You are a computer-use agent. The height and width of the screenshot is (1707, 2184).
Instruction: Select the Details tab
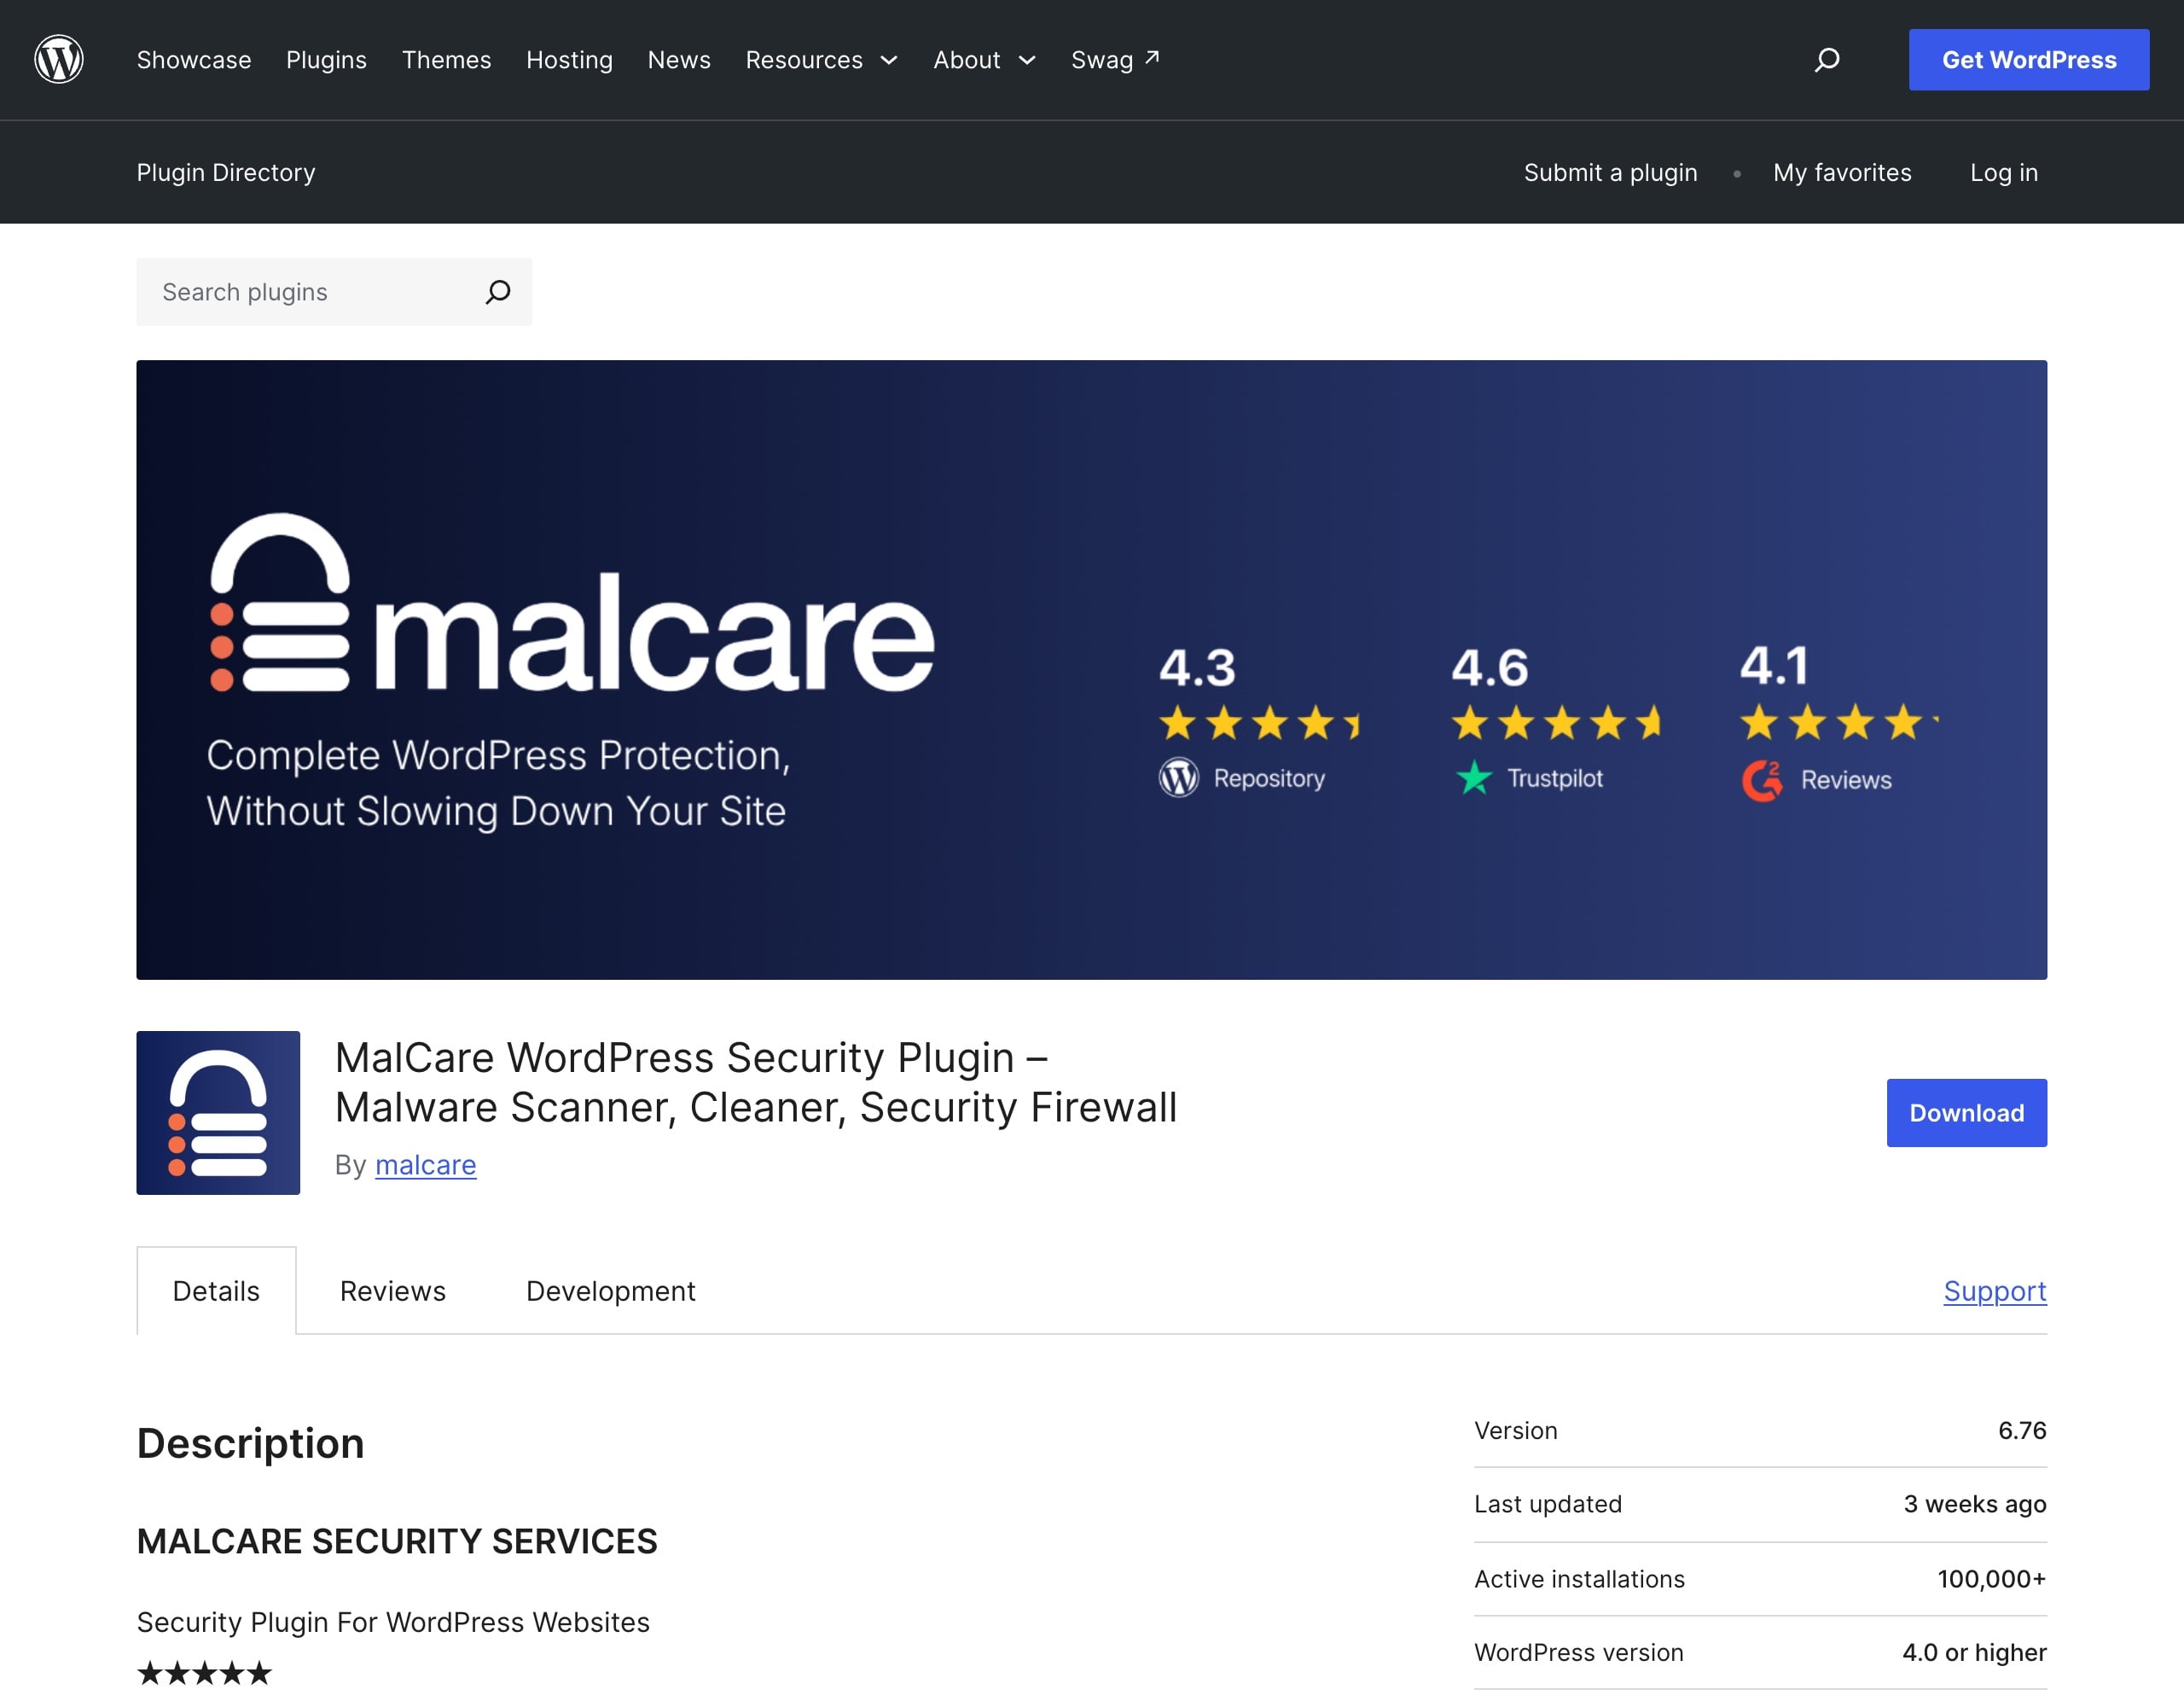pyautogui.click(x=216, y=1290)
